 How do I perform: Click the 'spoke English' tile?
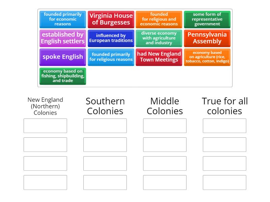[x=62, y=57]
